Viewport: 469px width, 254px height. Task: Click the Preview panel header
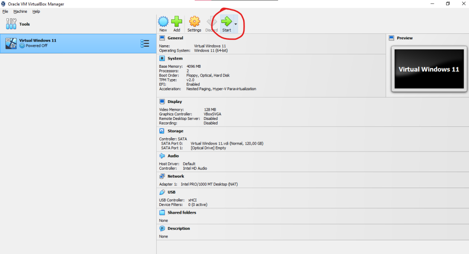pos(405,38)
